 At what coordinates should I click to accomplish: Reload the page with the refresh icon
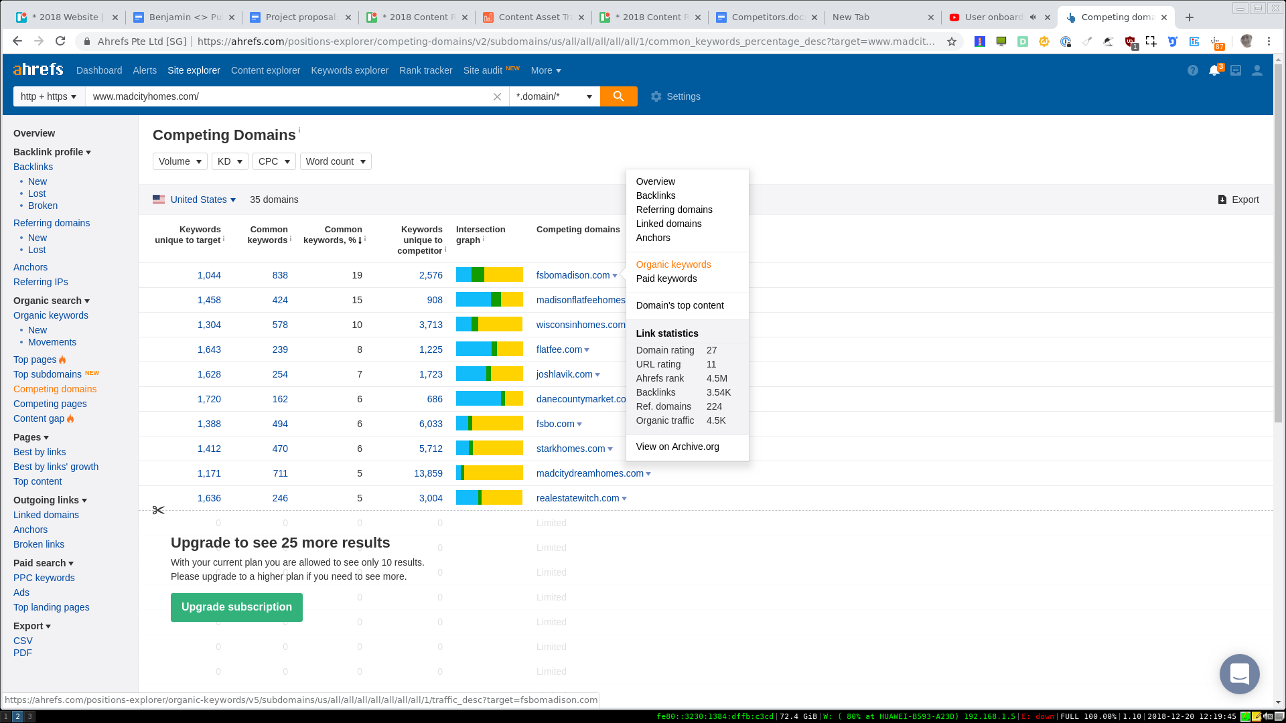point(60,42)
